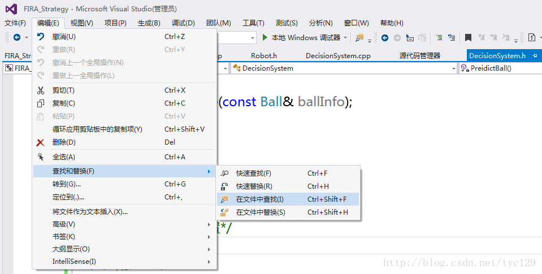The height and width of the screenshot is (274, 542).
Task: Choose 快速替换(R) in the submenu
Action: (288, 186)
